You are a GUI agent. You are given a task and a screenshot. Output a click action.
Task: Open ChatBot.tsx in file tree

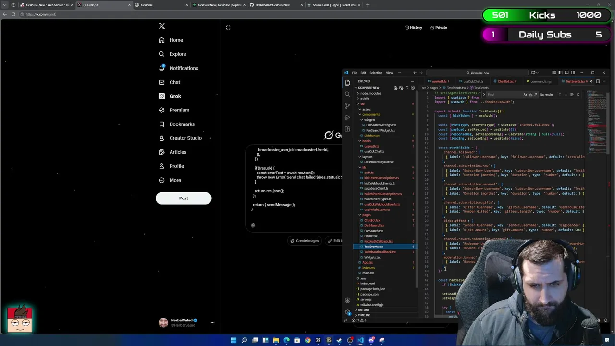coord(372,220)
